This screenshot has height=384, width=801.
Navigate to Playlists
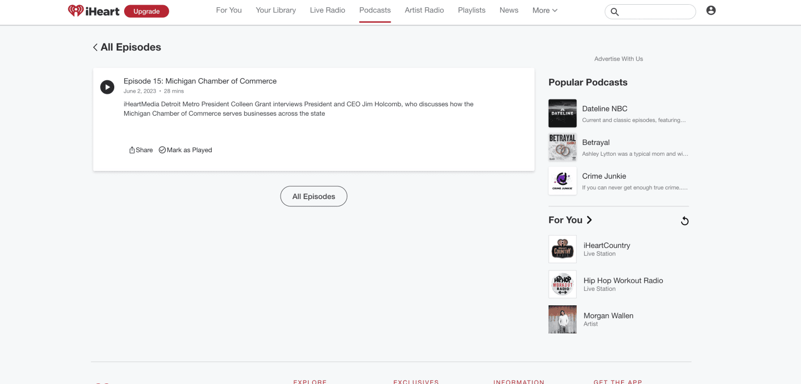[x=472, y=10]
